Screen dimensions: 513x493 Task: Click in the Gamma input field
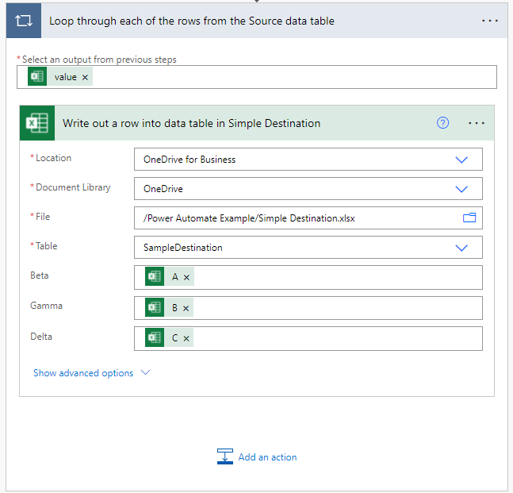coord(308,308)
